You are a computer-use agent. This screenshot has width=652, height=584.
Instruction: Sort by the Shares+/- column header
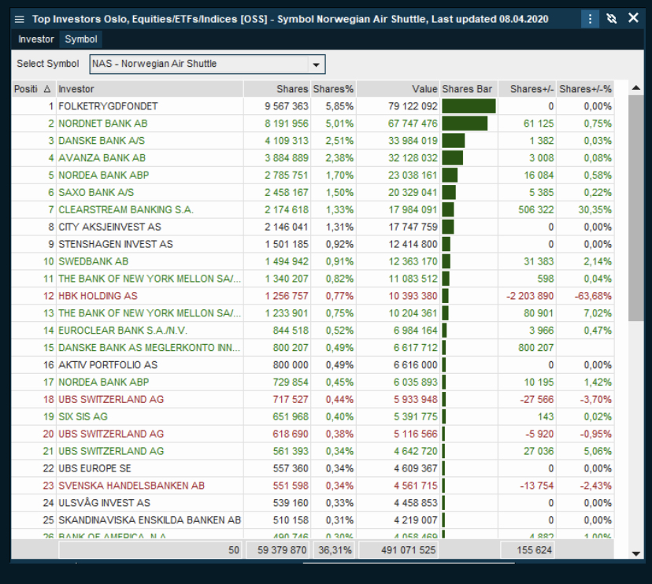click(528, 89)
